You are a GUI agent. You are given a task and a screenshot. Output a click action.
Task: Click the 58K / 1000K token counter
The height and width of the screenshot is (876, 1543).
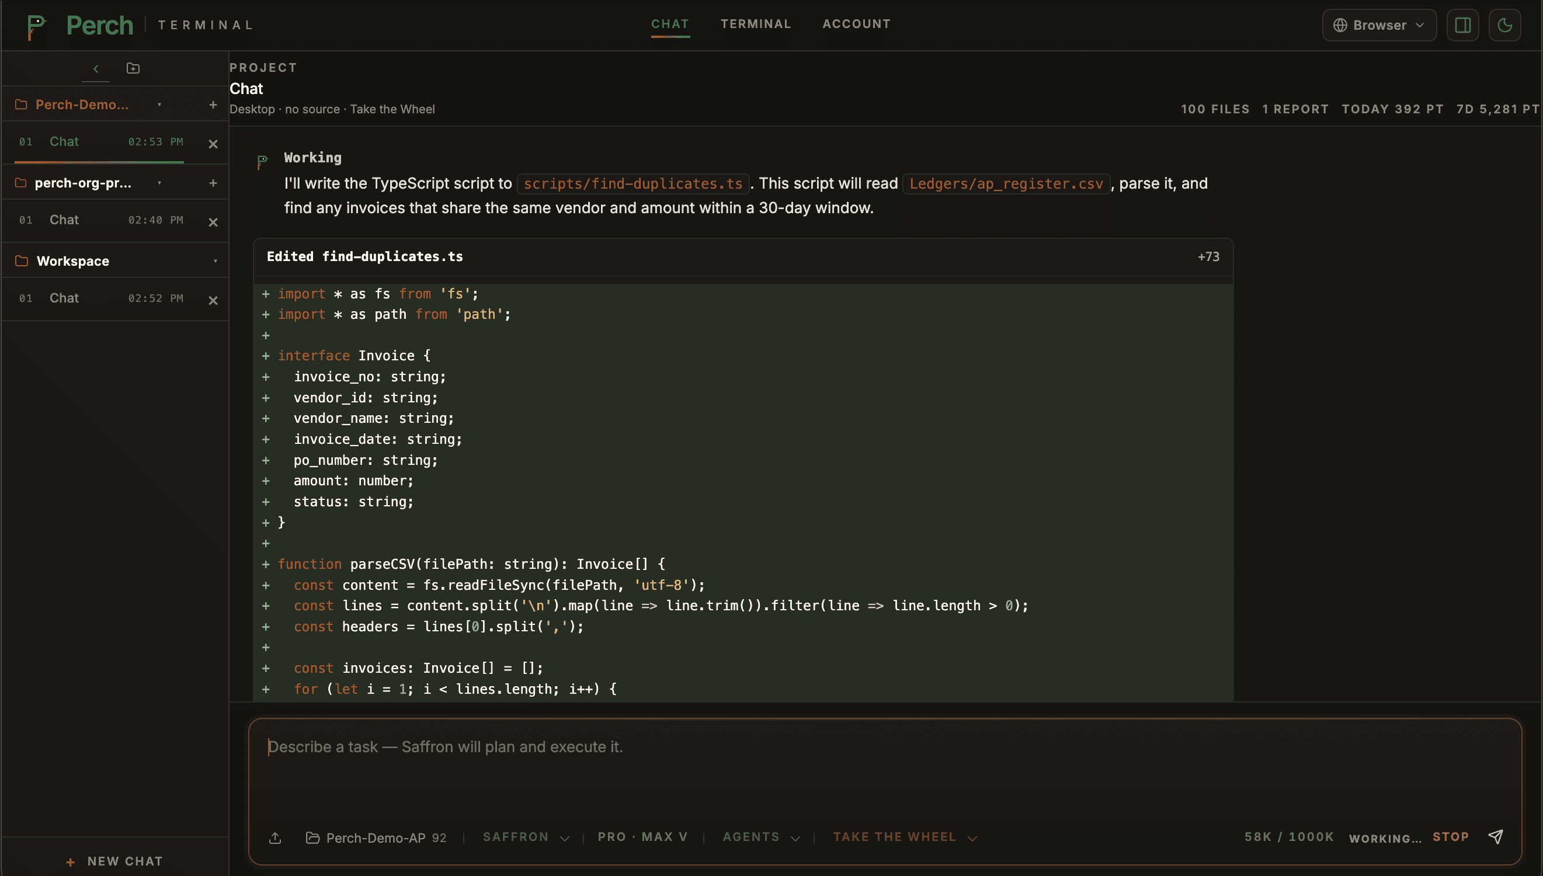pos(1288,837)
